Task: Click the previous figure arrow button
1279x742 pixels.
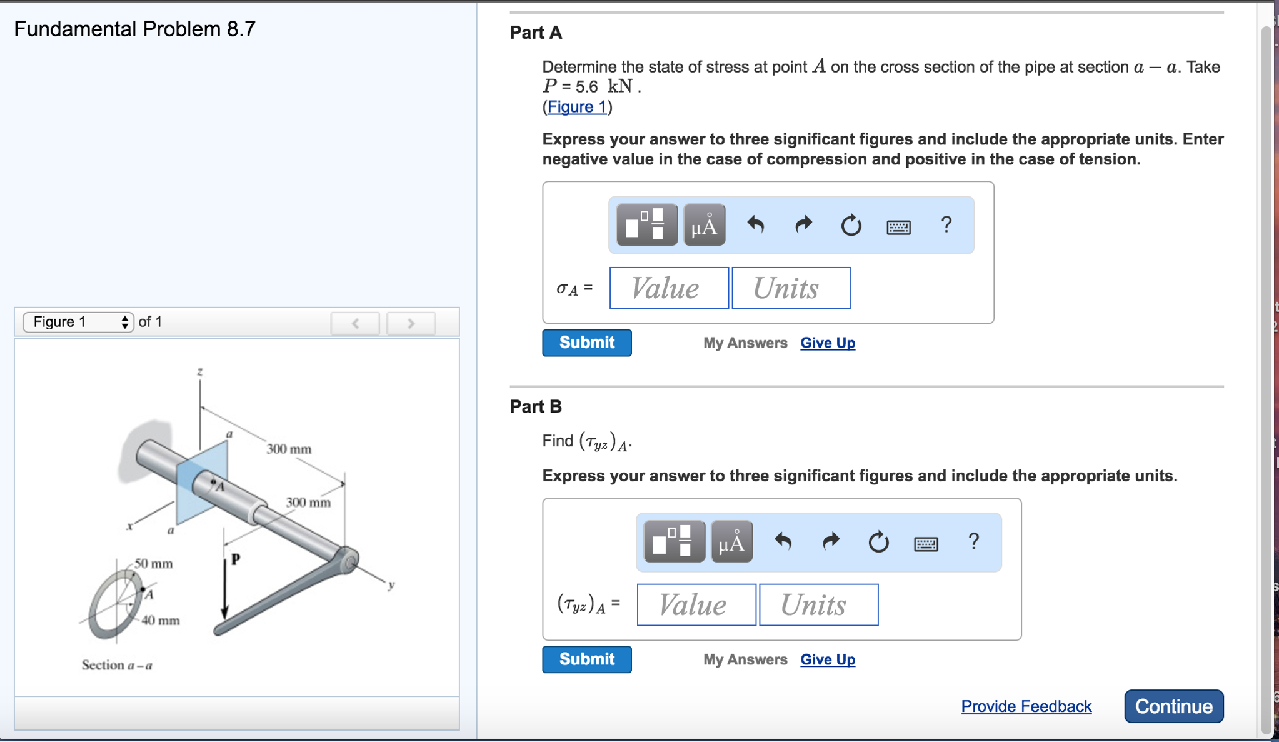Action: [355, 323]
